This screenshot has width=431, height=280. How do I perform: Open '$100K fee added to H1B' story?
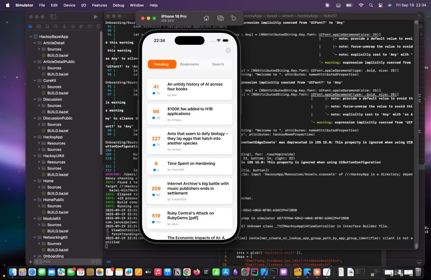point(190,114)
